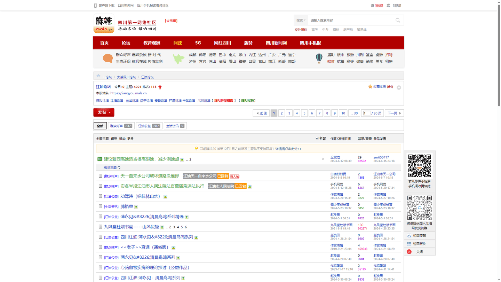Go to page 5 in pagination
The width and height of the screenshot is (501, 282).
pyautogui.click(x=304, y=113)
